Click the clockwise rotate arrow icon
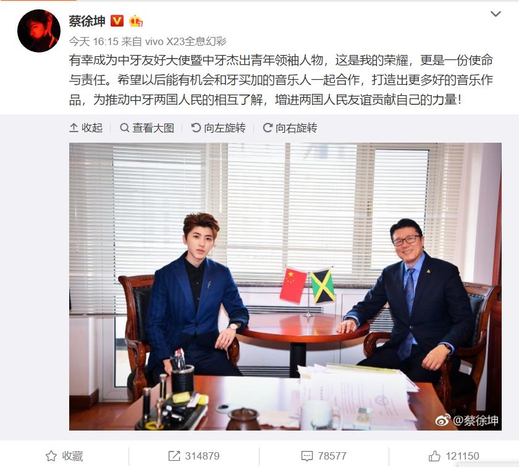Image resolution: width=519 pixels, height=467 pixels. [268, 127]
